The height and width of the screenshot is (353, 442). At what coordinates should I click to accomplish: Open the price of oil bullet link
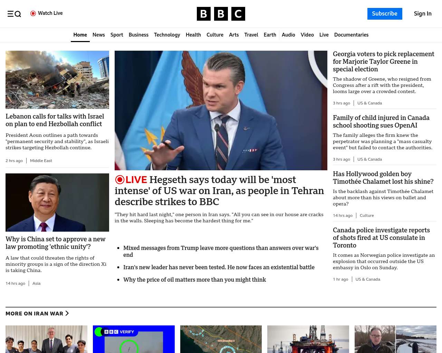point(194,280)
